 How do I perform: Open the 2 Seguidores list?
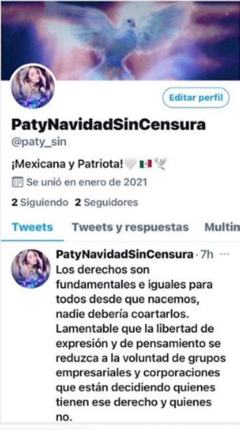click(x=106, y=202)
